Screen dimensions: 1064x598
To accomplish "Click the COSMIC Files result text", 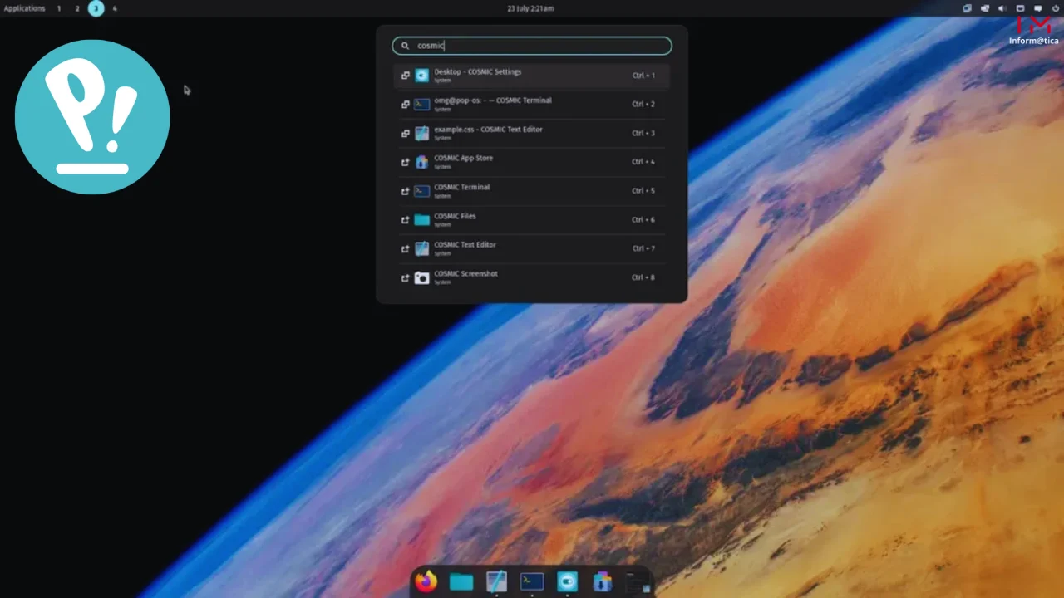I will [x=455, y=216].
